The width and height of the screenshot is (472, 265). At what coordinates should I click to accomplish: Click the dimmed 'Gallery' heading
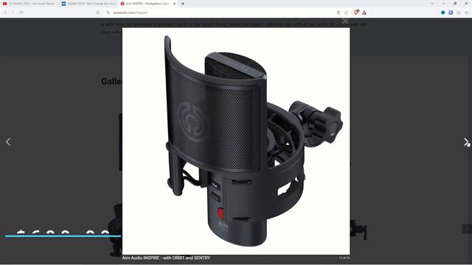pos(111,82)
